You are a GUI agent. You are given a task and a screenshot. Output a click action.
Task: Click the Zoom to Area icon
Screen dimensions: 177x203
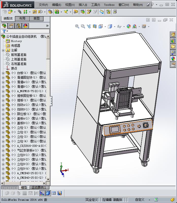point(83,26)
